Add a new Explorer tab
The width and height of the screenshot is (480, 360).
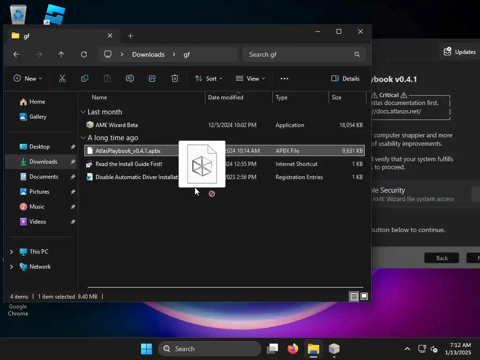point(130,36)
